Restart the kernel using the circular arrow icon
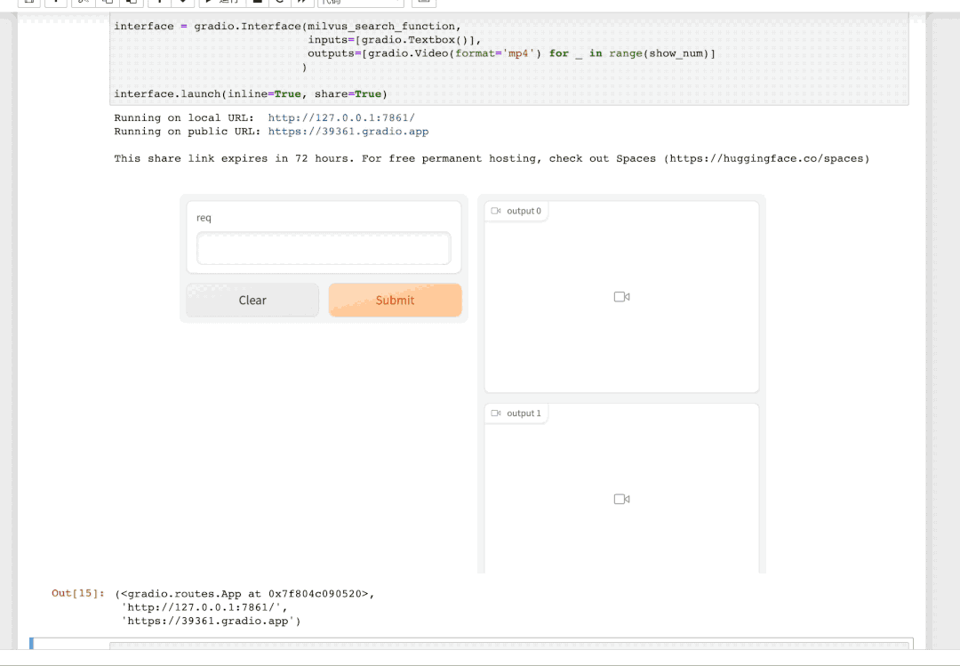Screen dimensions: 960x666 pyautogui.click(x=279, y=3)
